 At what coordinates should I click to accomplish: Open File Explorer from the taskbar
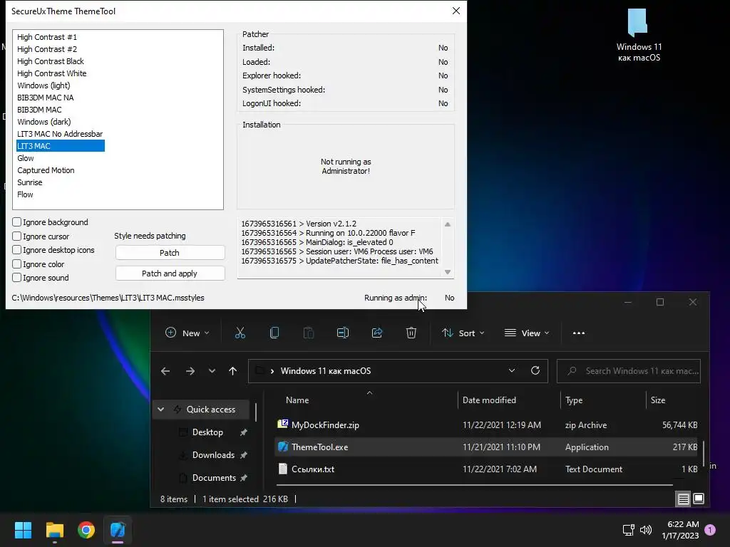[54, 530]
